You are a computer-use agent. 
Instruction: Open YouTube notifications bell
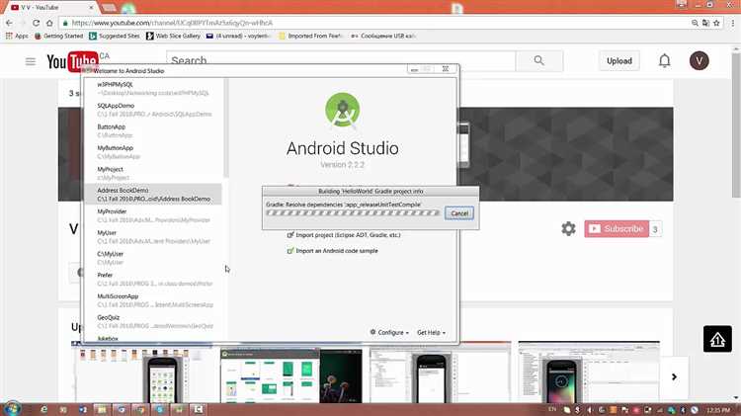click(665, 60)
